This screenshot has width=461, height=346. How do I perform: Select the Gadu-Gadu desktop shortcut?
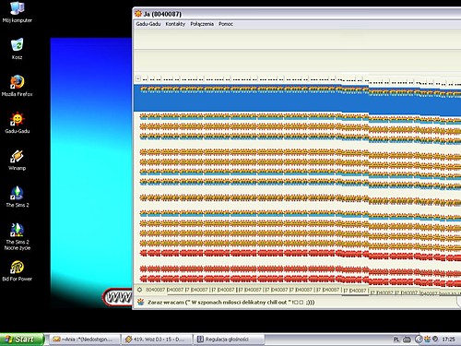18,123
